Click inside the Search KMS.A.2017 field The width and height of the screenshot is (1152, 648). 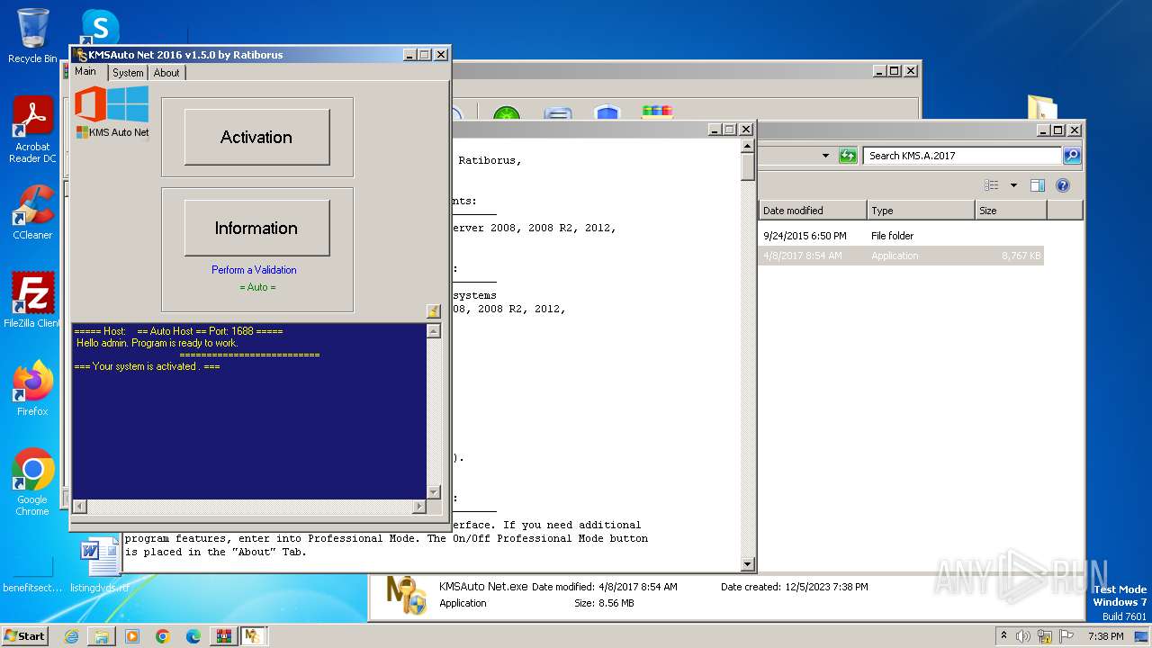(962, 156)
